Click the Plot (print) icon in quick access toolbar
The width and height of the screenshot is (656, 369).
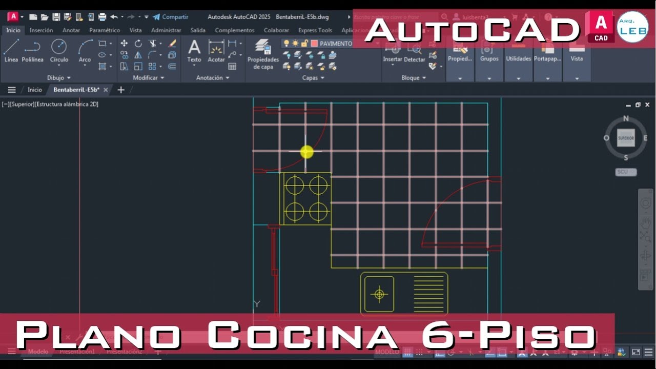(102, 17)
